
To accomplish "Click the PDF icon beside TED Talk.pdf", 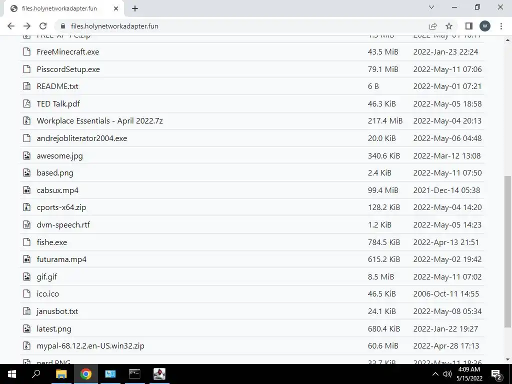I will pos(27,104).
